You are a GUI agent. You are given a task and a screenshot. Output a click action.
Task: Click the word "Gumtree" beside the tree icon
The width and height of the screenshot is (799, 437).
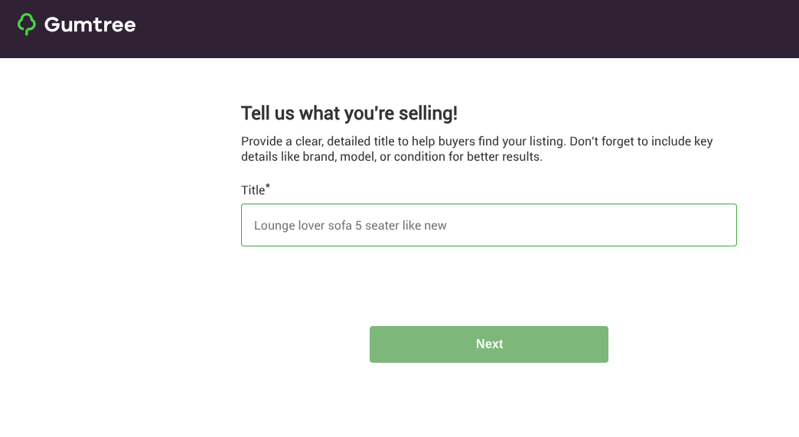[90, 24]
